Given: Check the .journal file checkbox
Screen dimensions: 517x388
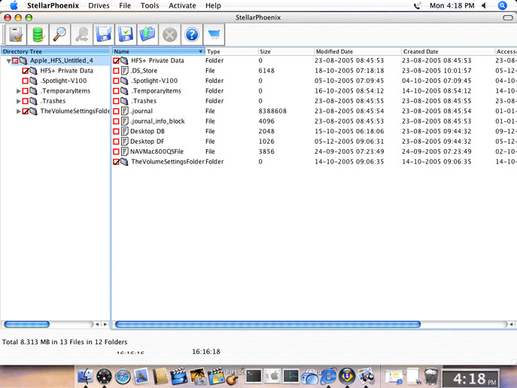Looking at the screenshot, I should pyautogui.click(x=116, y=112).
